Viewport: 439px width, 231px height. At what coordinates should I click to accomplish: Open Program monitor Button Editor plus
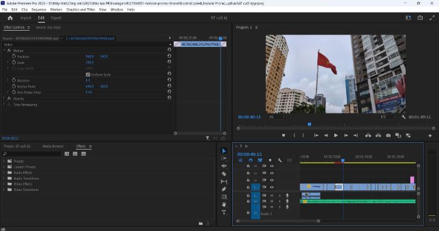click(430, 136)
